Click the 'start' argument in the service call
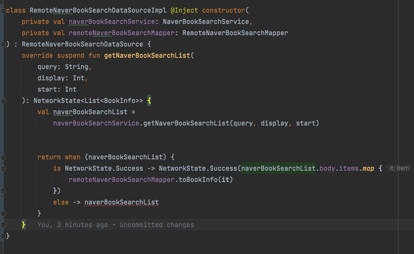 click(x=306, y=123)
